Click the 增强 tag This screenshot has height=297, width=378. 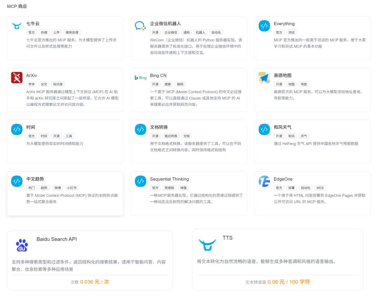(183, 188)
